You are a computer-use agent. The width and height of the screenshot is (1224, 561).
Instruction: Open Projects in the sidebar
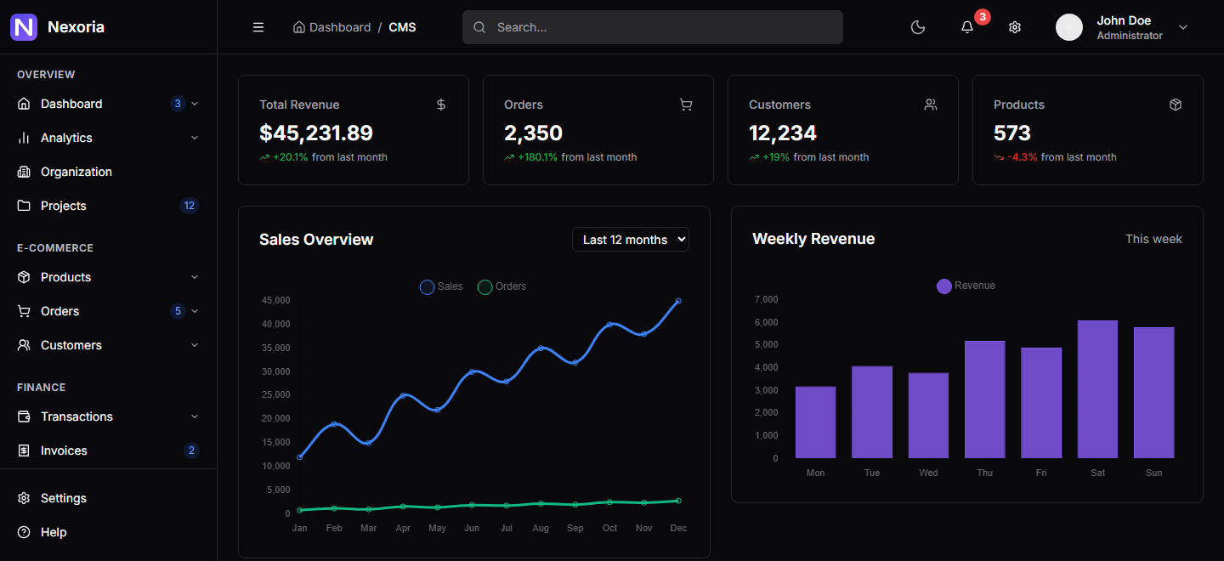(x=108, y=206)
